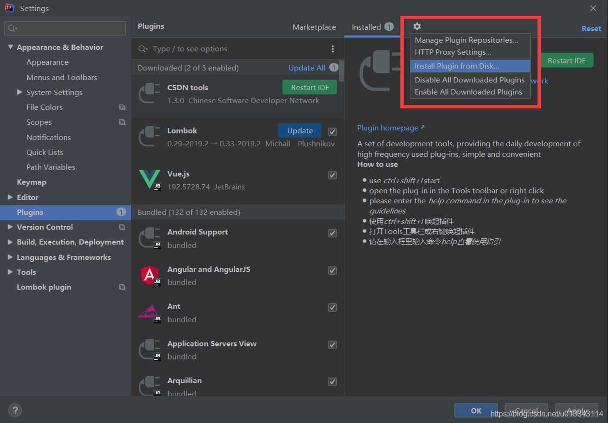Image resolution: width=608 pixels, height=423 pixels.
Task: Choose Manage Plugin Repositories menu item
Action: [470, 40]
